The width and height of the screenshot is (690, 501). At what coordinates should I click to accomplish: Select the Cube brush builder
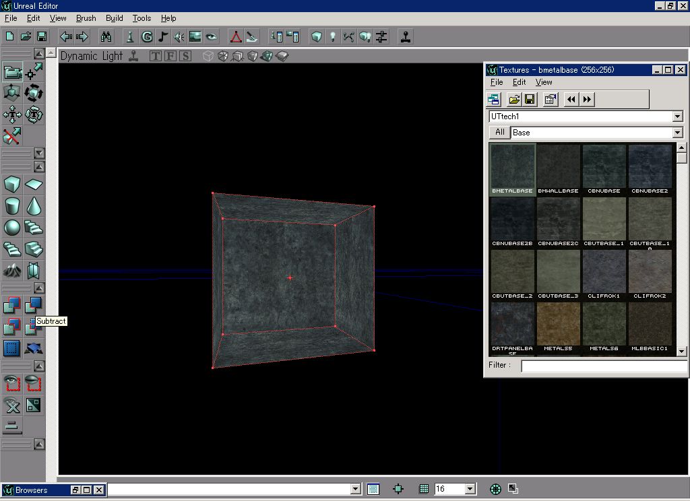coord(12,185)
